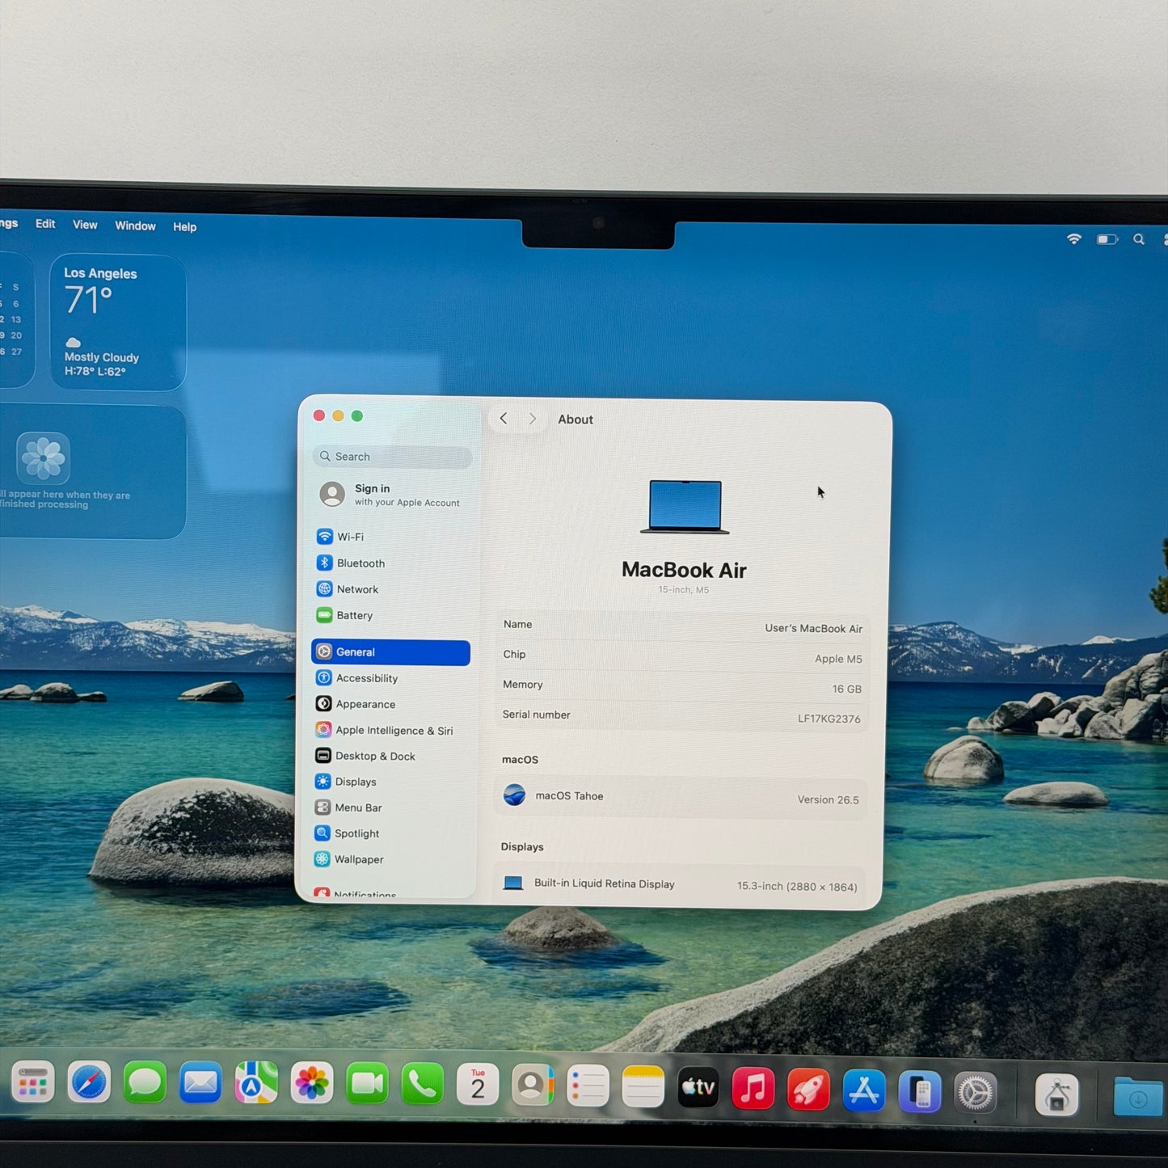
Task: Click the "User's MacBook Air" name value
Action: 813,628
